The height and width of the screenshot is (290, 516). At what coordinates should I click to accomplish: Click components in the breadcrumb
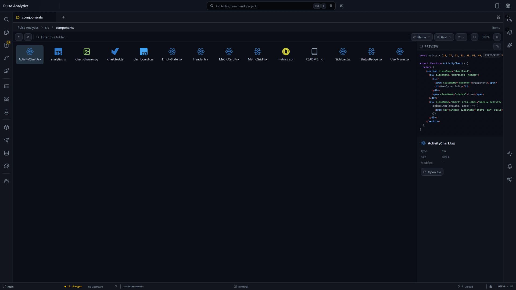65,28
